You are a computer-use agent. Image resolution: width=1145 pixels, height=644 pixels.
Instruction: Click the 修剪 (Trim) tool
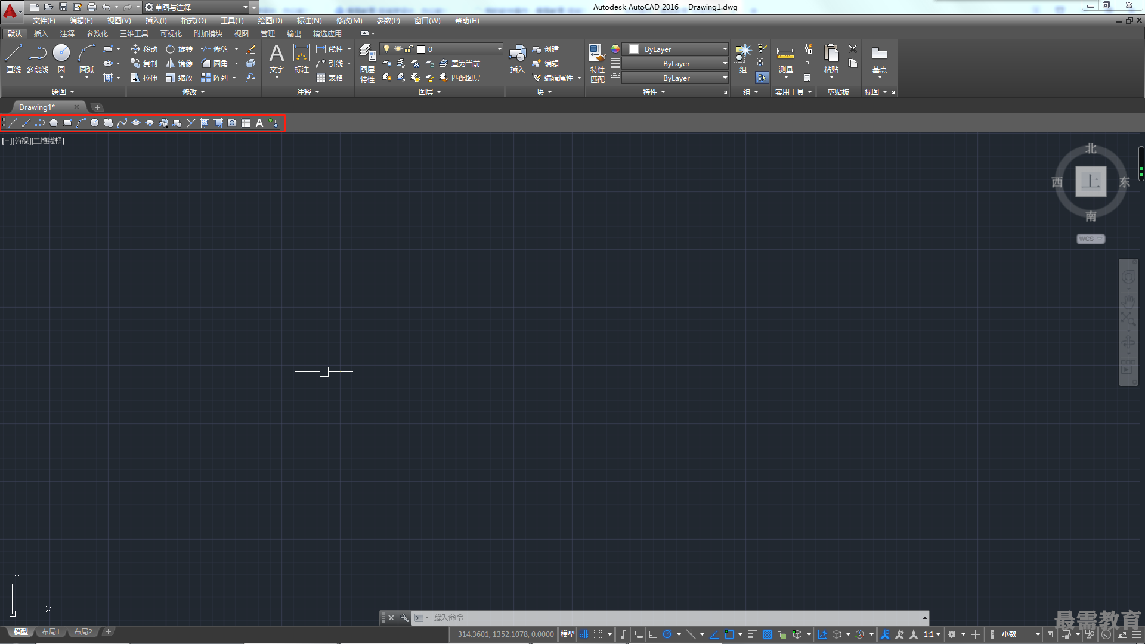coord(215,49)
